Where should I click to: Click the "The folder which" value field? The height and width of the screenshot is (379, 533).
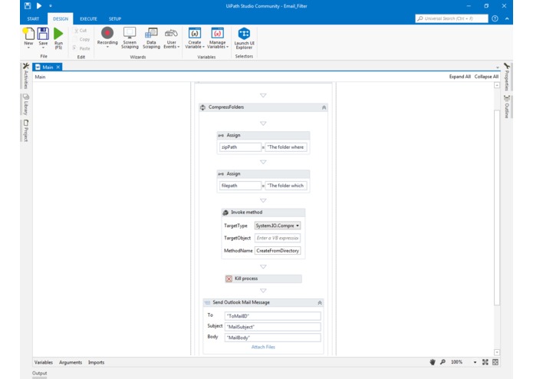click(286, 186)
